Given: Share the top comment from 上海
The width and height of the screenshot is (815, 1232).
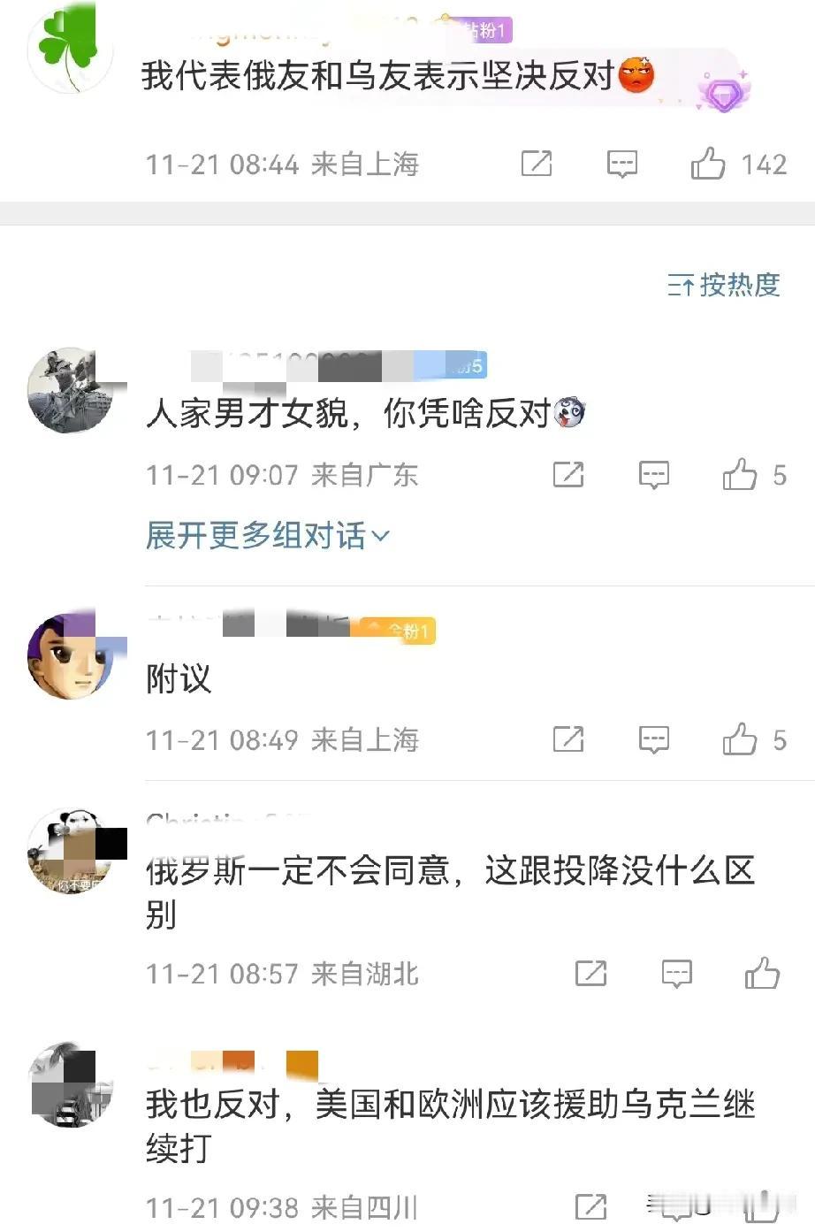Looking at the screenshot, I should (537, 164).
